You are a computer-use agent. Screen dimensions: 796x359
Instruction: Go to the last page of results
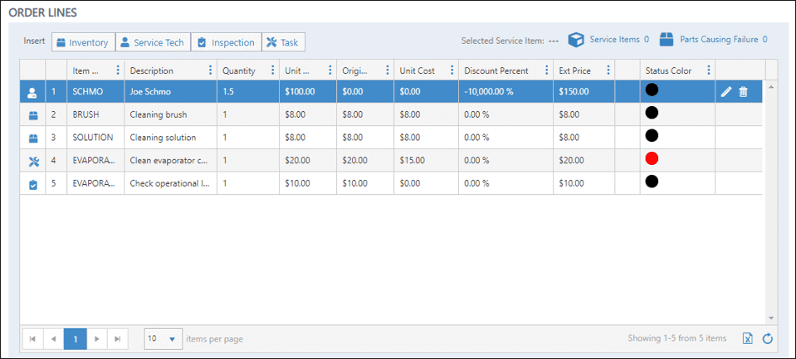118,338
